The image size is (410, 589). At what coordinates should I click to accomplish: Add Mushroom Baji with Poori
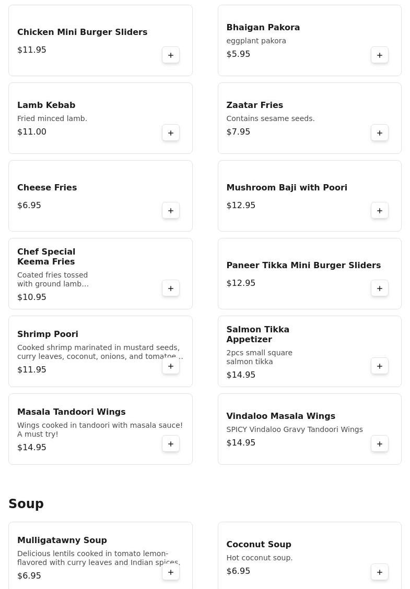click(380, 211)
